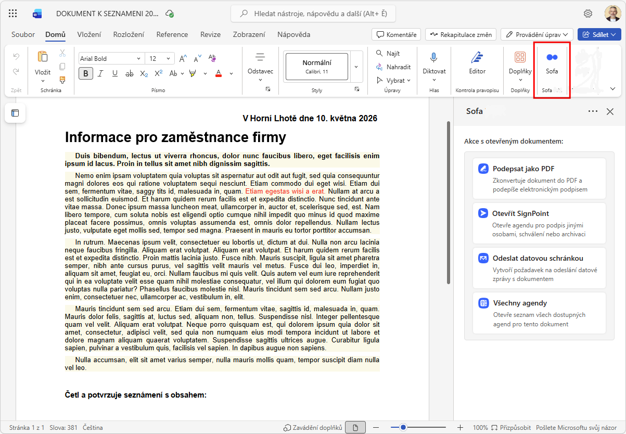Open the Editor spell check tool
The image size is (626, 434).
[477, 63]
